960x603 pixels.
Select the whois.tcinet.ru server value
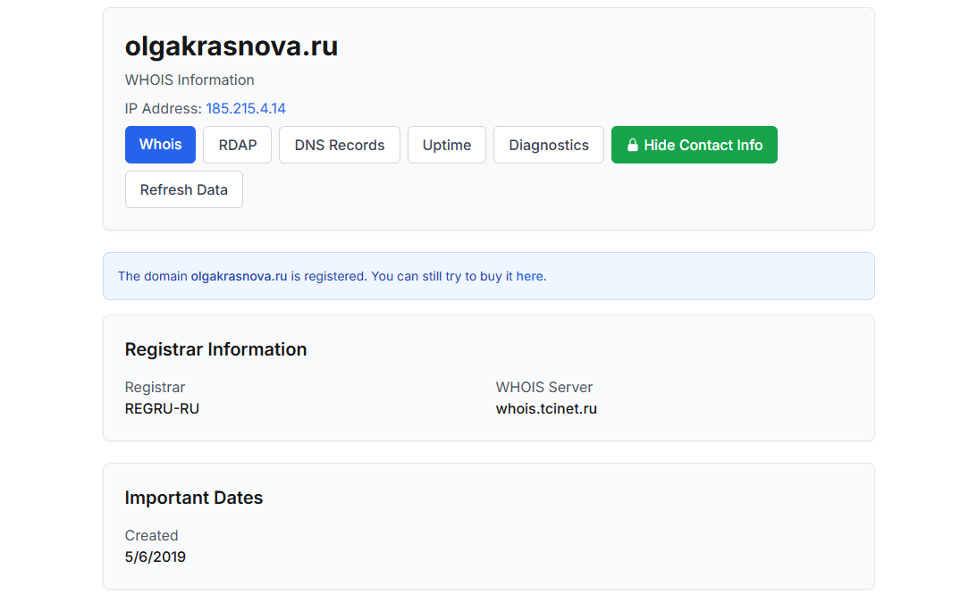point(546,409)
